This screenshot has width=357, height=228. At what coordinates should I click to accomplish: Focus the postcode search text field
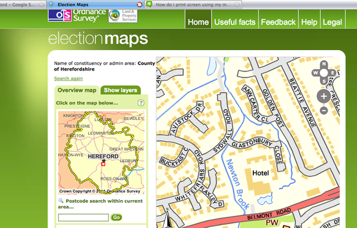[83, 217]
